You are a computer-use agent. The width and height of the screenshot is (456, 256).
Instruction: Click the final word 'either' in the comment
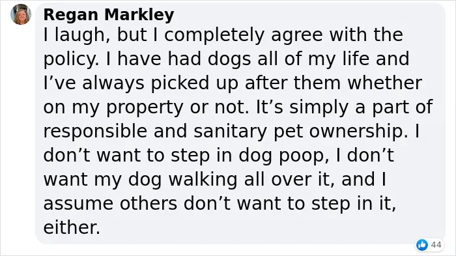(x=72, y=227)
